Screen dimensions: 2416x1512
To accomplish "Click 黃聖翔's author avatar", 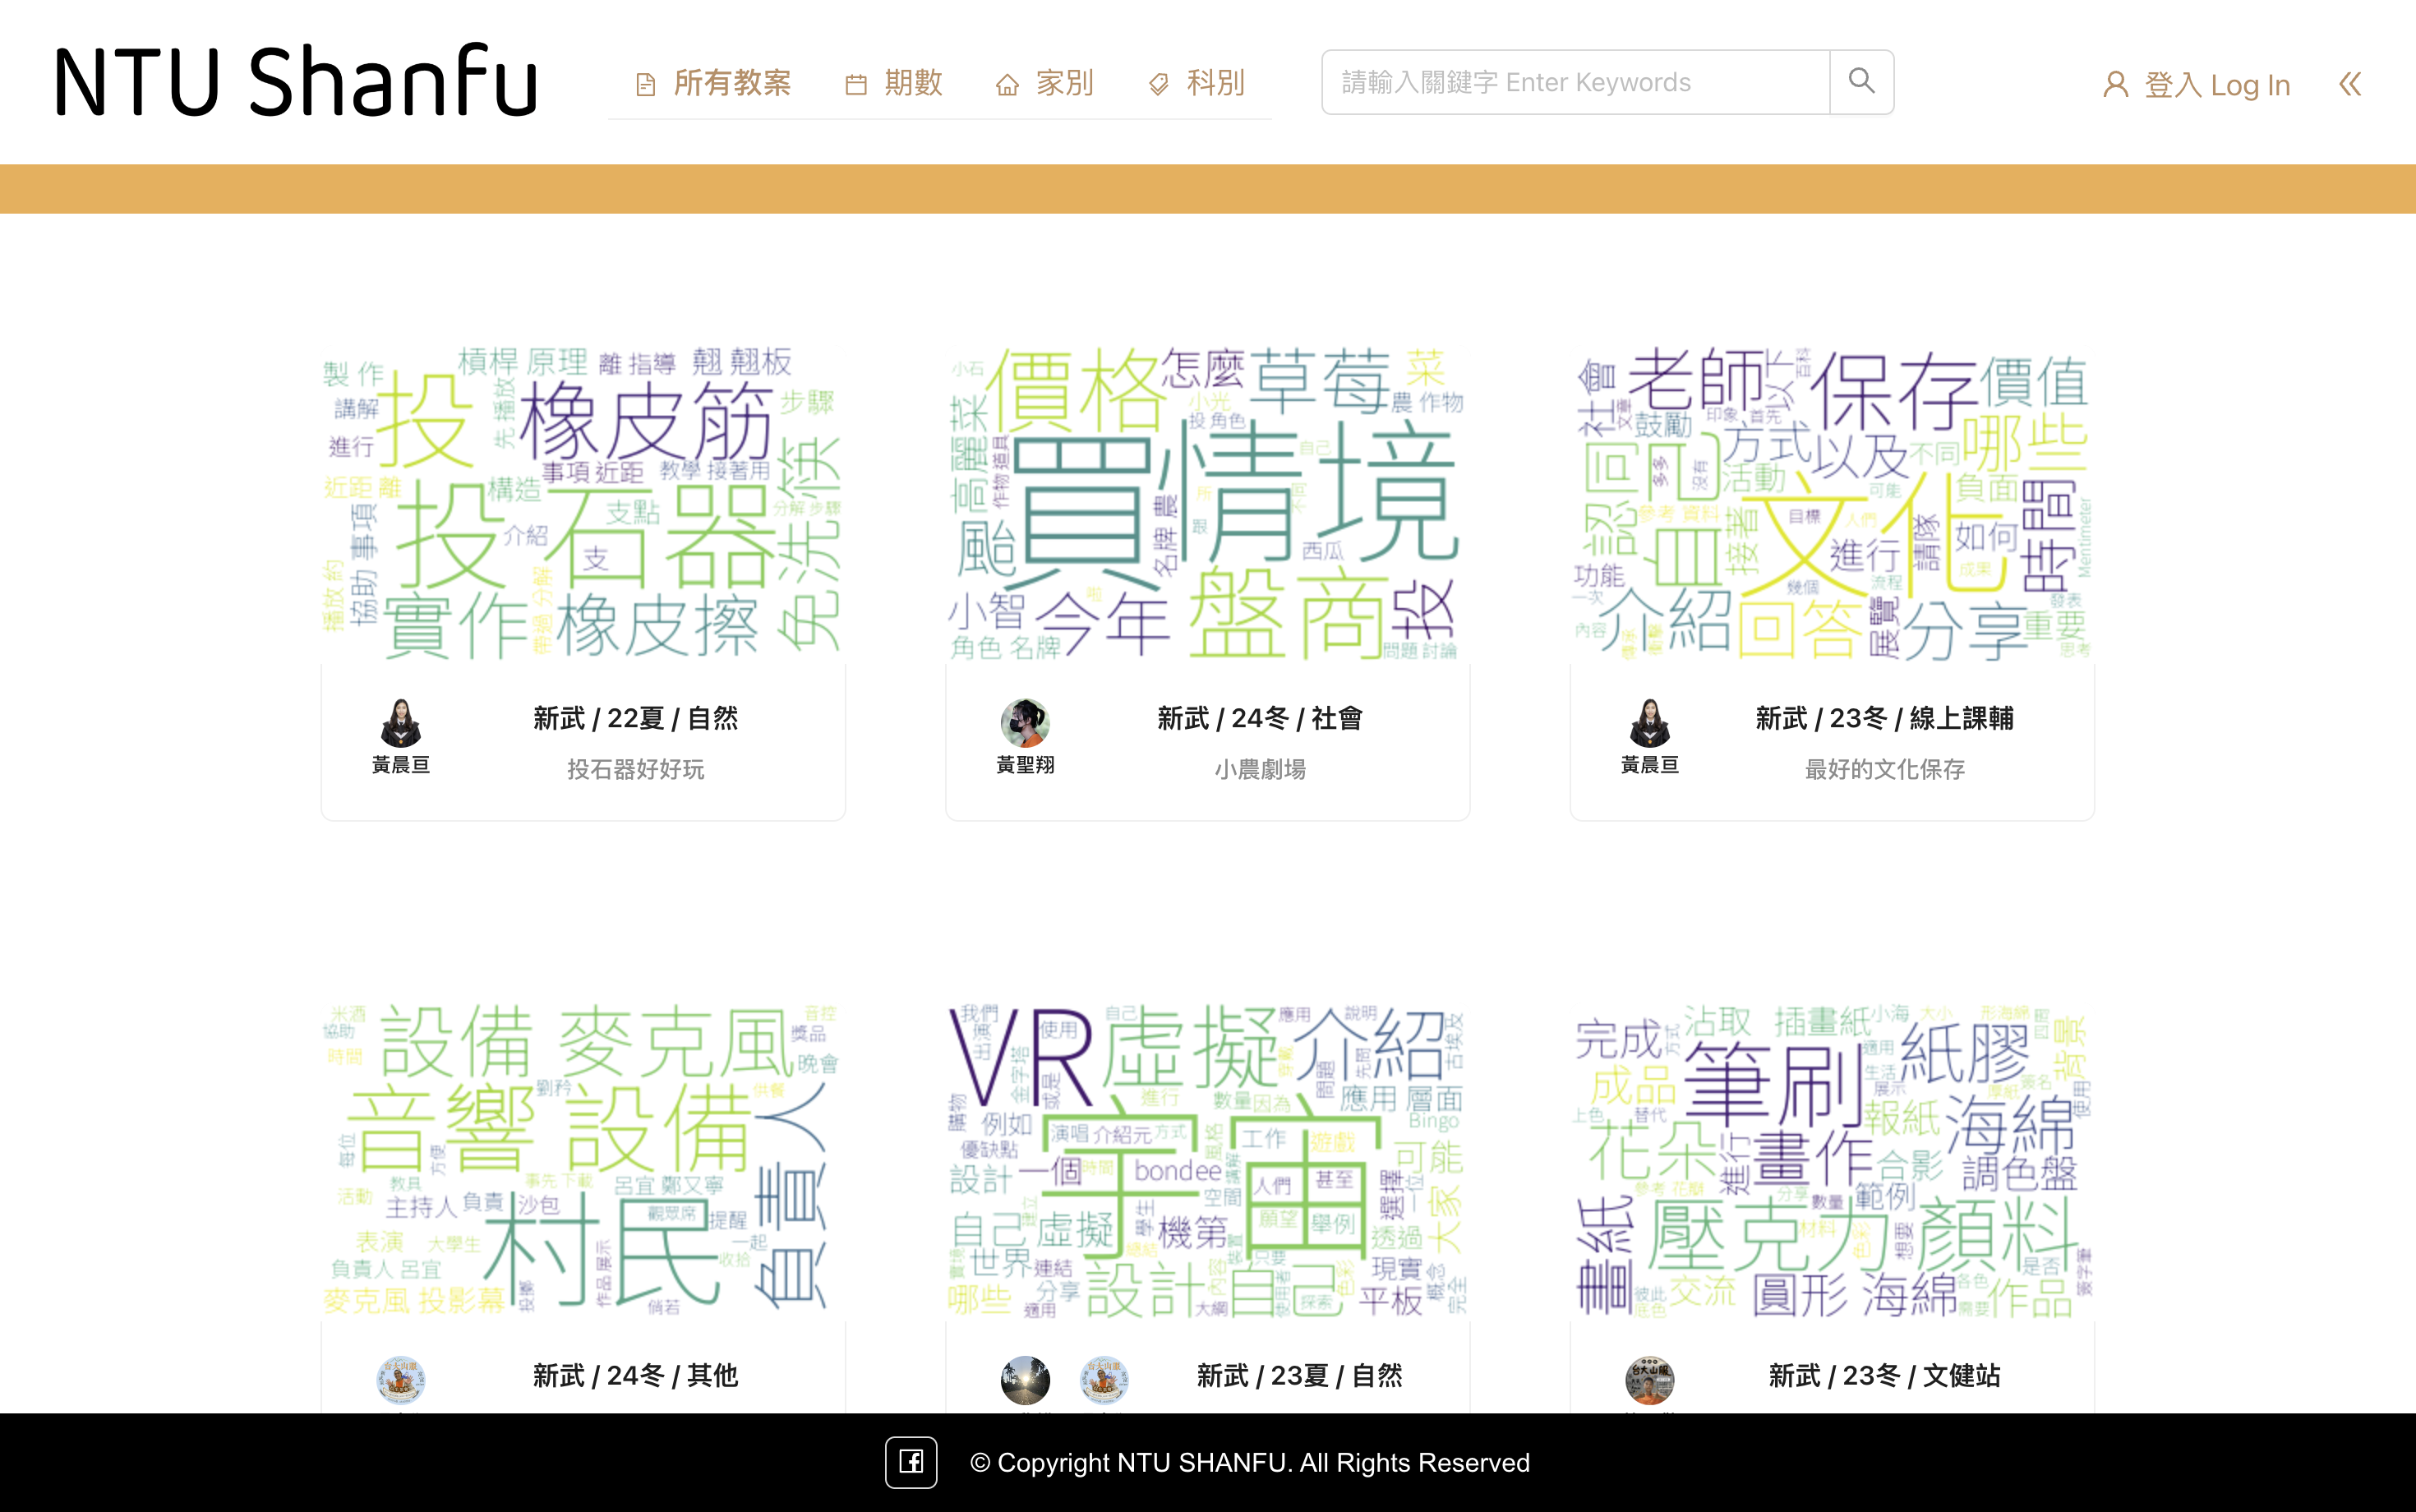I will [x=1025, y=722].
